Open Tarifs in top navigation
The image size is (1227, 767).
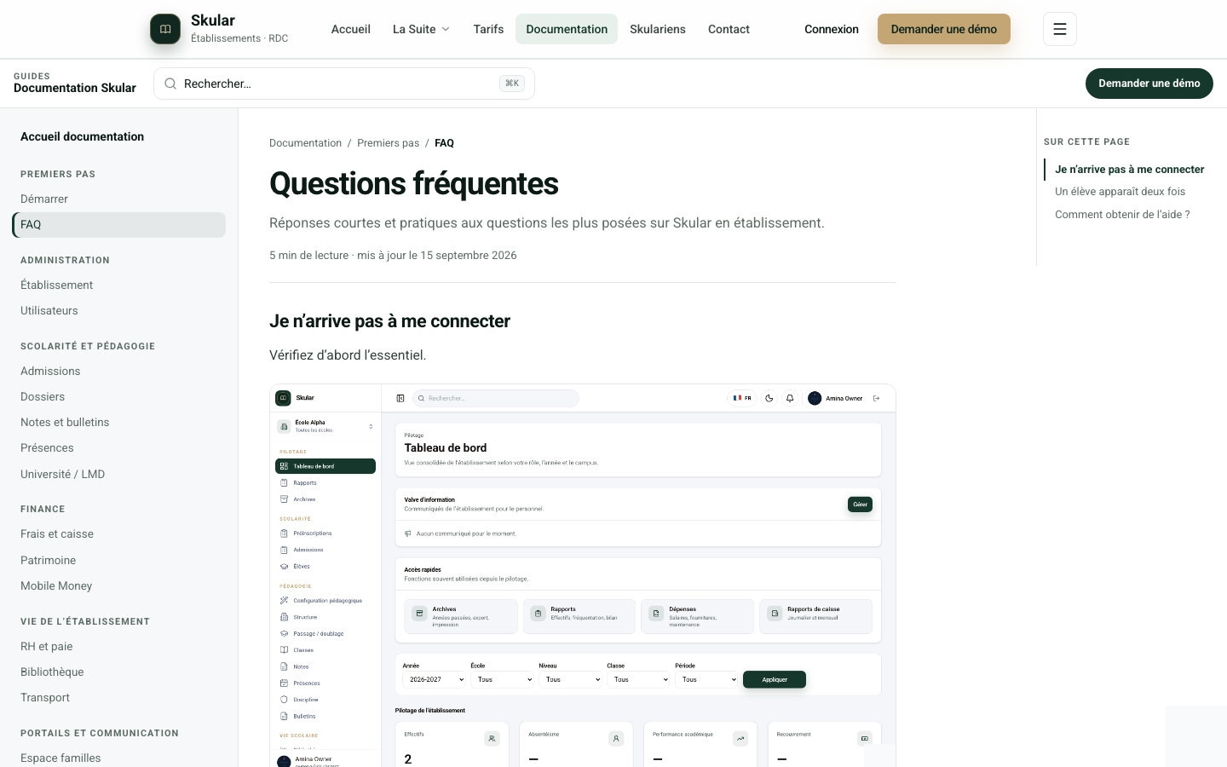488,29
